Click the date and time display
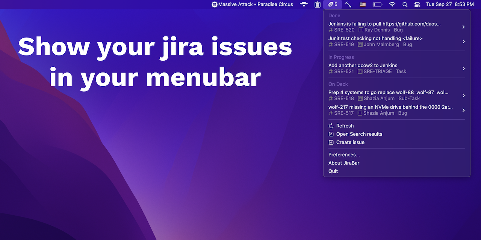This screenshot has height=240, width=481. 450,4
